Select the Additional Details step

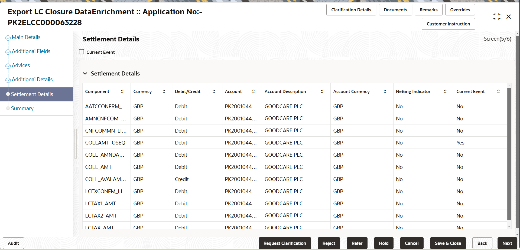coord(32,79)
